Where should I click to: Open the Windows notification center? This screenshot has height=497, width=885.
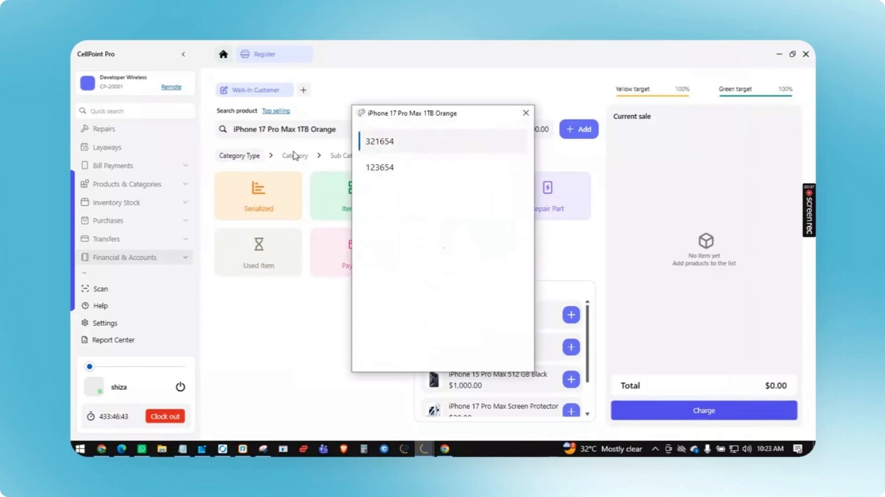pos(798,449)
